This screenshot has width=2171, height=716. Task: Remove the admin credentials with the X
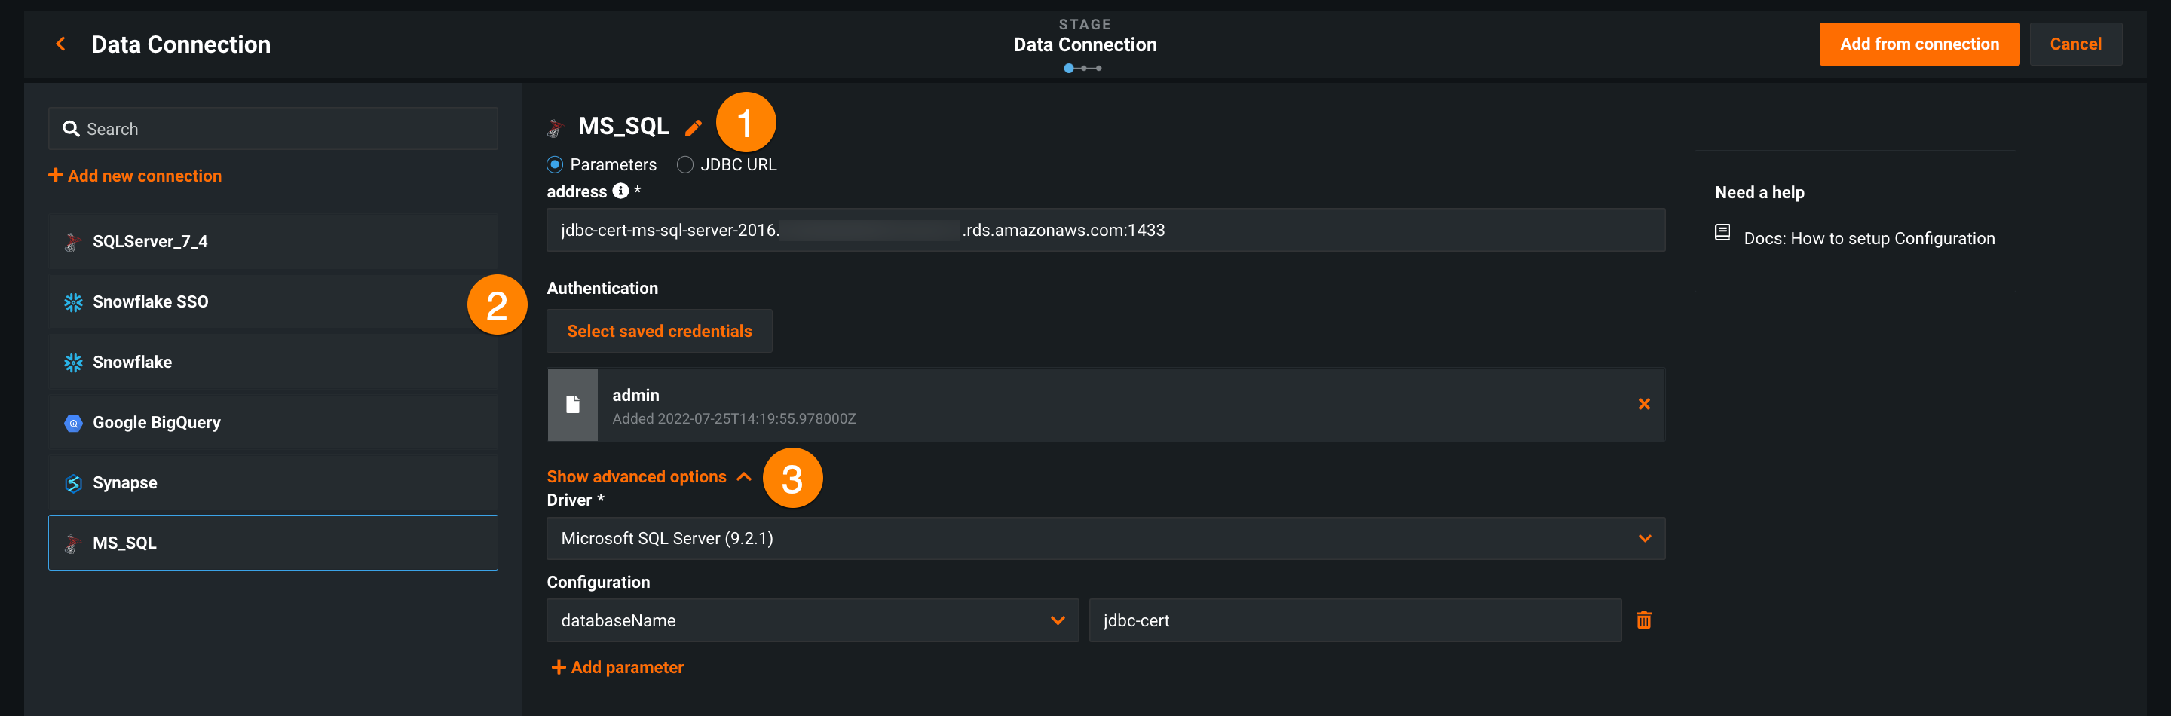(1643, 404)
